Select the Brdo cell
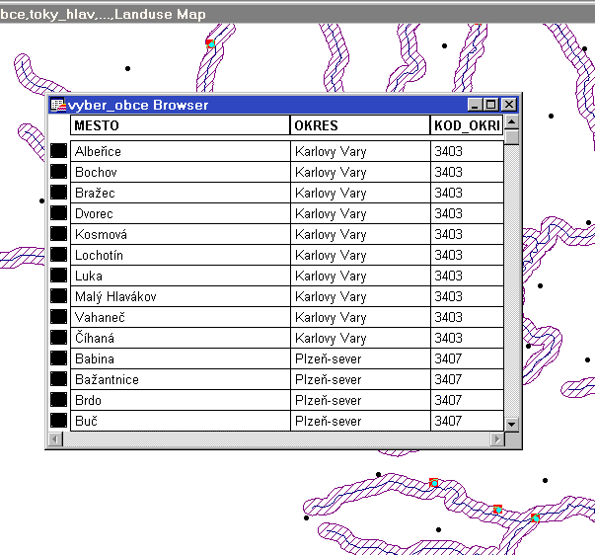Image resolution: width=595 pixels, height=555 pixels. pyautogui.click(x=181, y=400)
